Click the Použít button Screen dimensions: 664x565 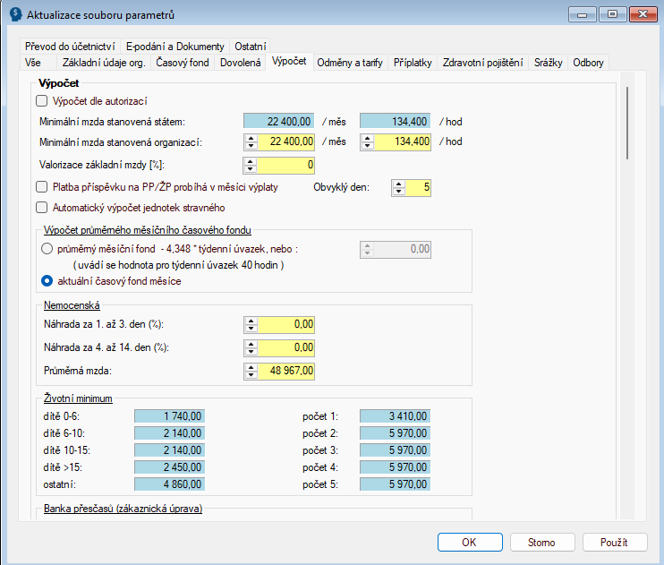click(615, 542)
